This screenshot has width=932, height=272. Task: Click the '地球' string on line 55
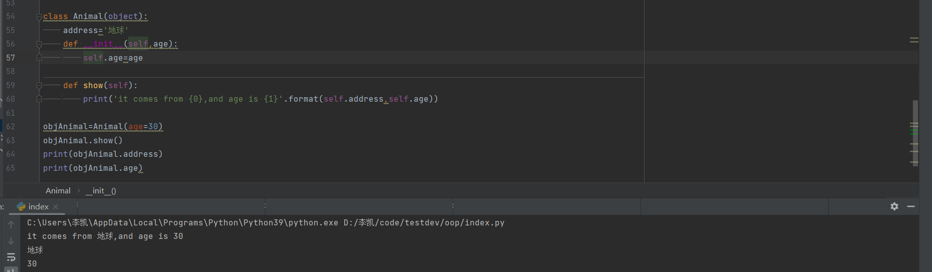point(116,31)
